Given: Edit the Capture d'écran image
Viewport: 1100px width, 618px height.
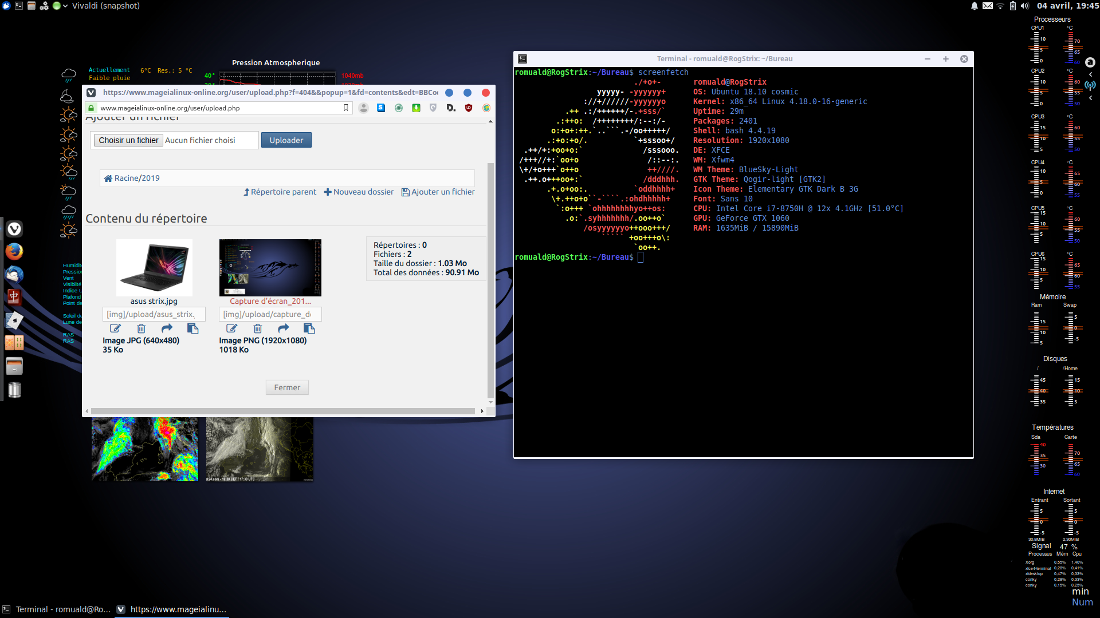Looking at the screenshot, I should click(x=231, y=328).
